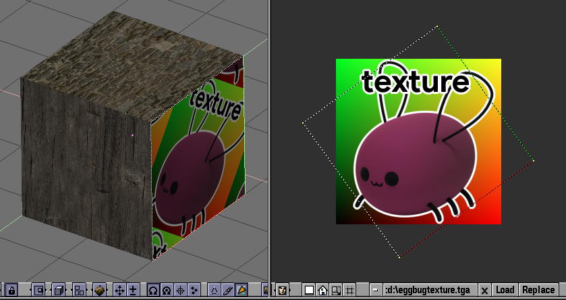
Task: Select the wood-textured left face of the cube
Action: pos(86,168)
